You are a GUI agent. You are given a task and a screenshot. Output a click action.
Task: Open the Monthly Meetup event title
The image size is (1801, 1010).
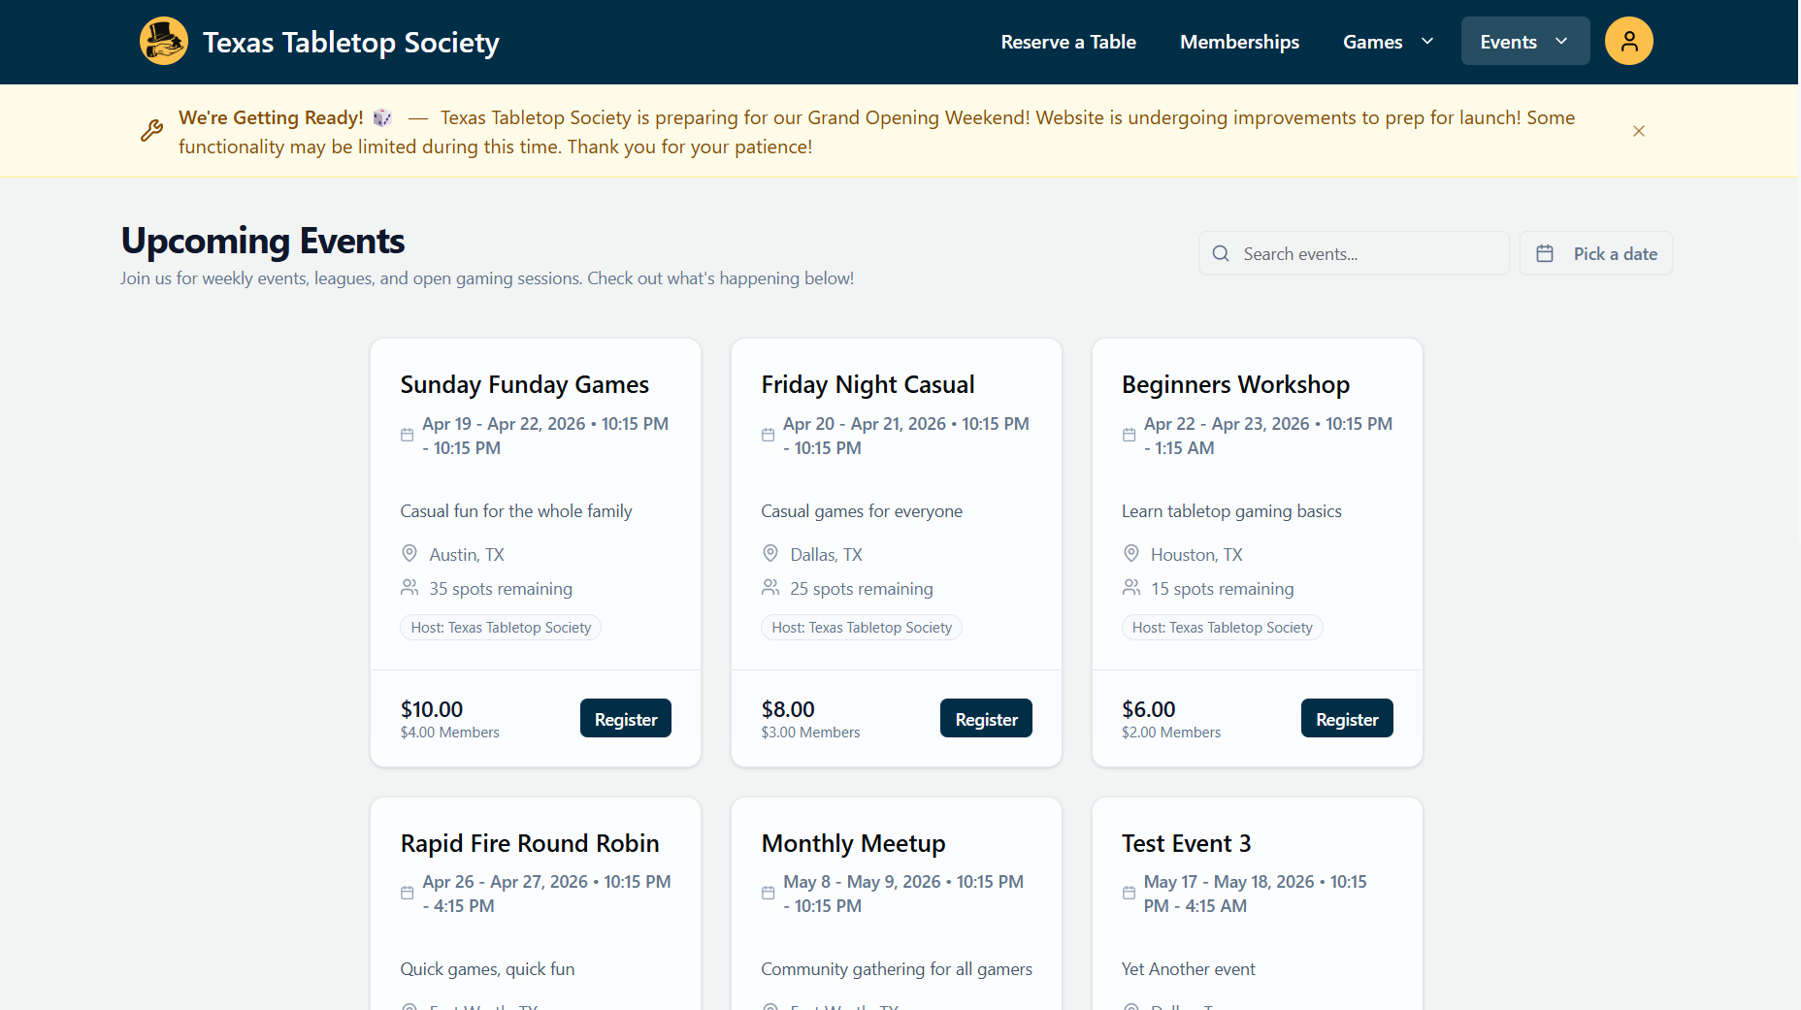point(853,843)
